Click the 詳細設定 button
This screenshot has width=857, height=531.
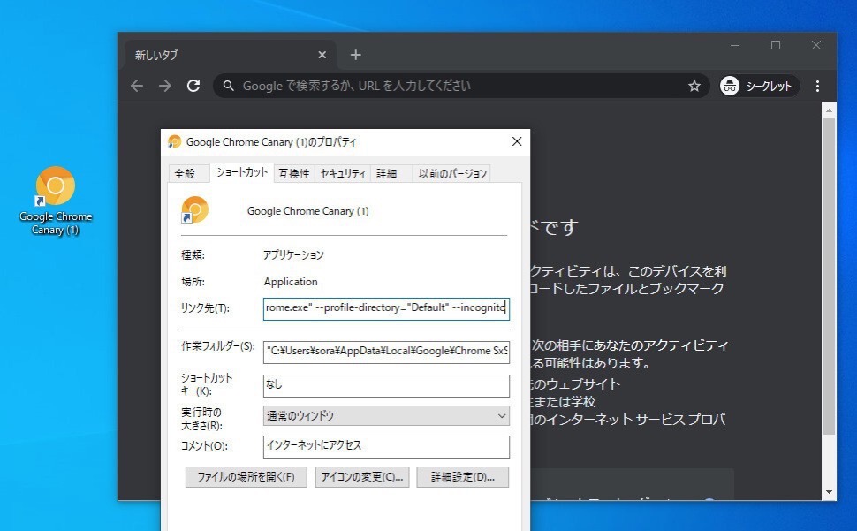click(463, 477)
